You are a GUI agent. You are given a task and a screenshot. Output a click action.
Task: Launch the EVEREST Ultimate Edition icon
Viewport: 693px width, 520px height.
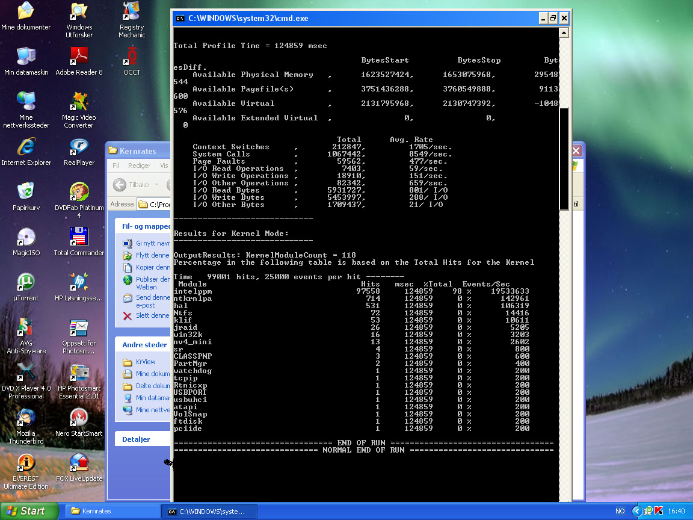point(26,463)
